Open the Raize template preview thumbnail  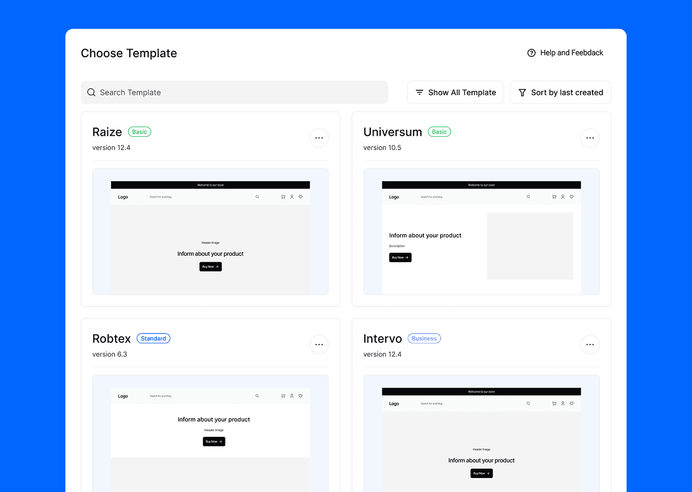click(210, 232)
